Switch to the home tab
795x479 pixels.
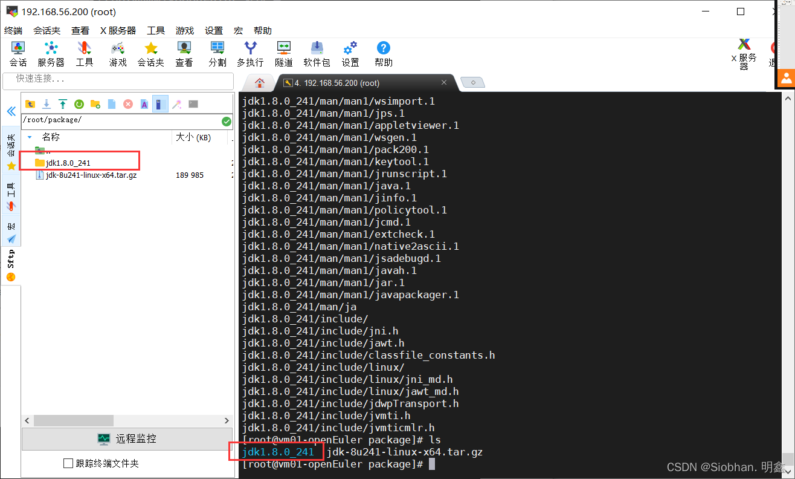pos(260,83)
